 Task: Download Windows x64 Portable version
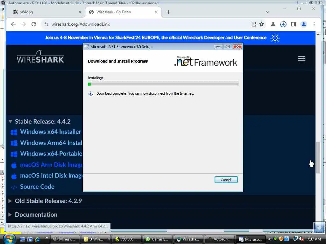tap(51, 153)
